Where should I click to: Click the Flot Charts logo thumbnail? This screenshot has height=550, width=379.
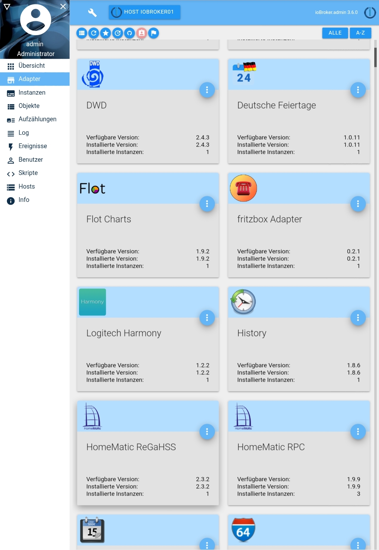tap(92, 189)
